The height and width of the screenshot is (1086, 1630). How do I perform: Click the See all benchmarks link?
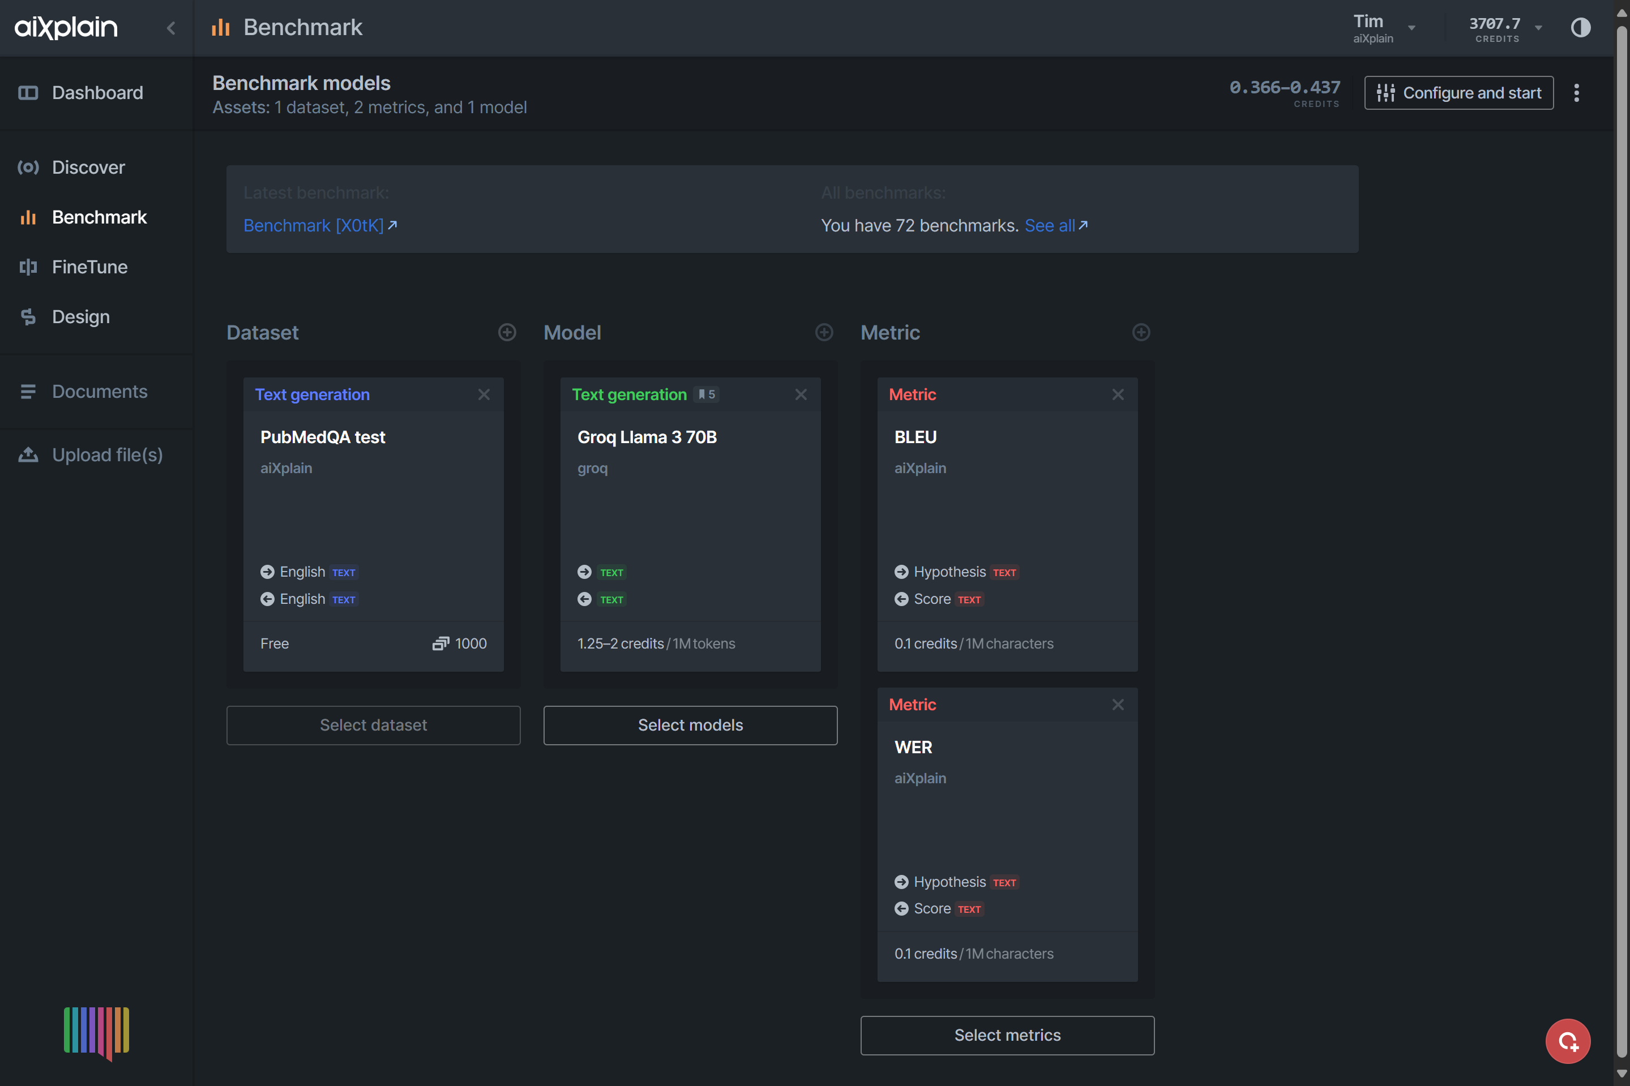(x=1056, y=225)
